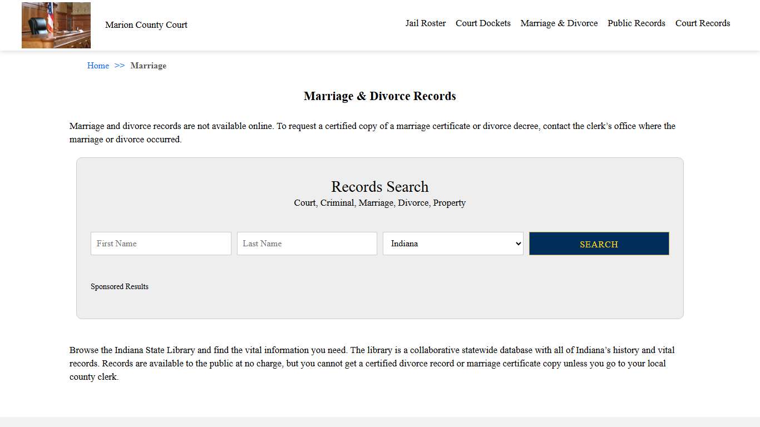760x427 pixels.
Task: Click inside the First Name field
Action: coord(160,244)
